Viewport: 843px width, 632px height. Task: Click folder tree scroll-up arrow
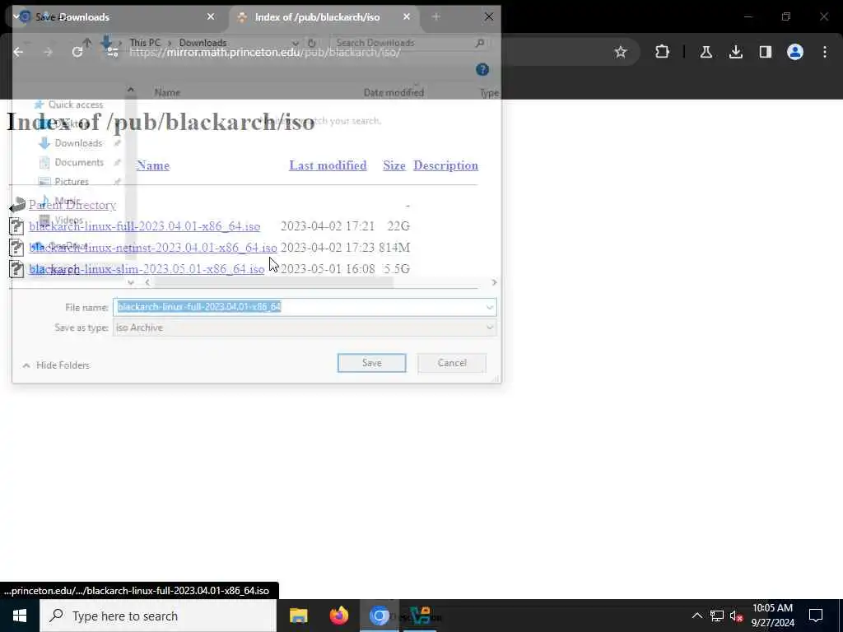(131, 90)
